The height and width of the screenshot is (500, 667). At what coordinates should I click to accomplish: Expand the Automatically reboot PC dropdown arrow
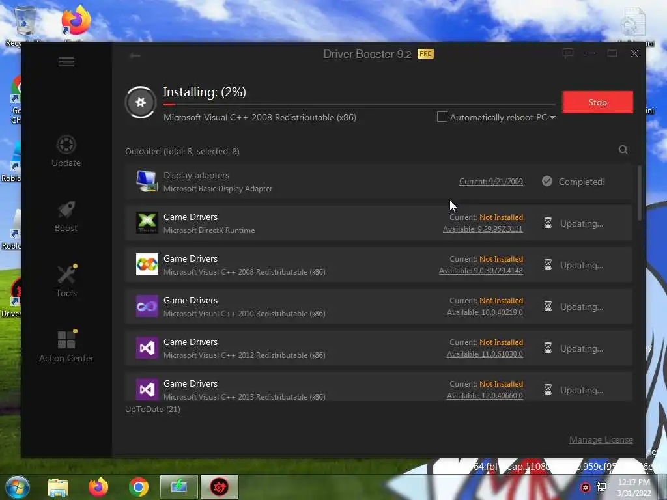coord(552,117)
